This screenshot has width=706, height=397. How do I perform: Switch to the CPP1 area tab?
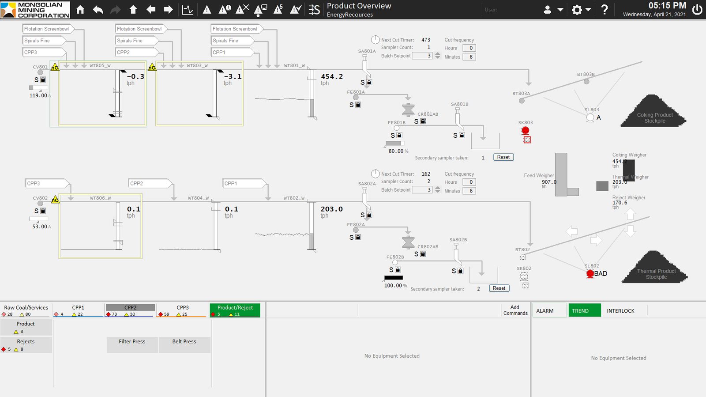78,310
